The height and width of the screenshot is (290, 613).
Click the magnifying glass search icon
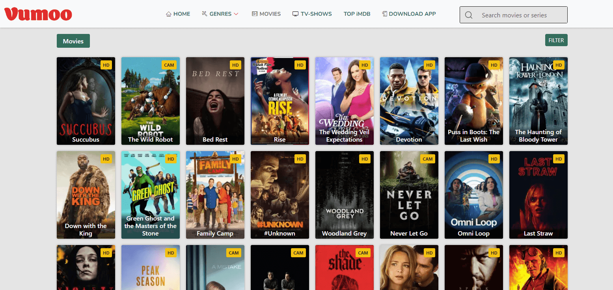point(469,15)
